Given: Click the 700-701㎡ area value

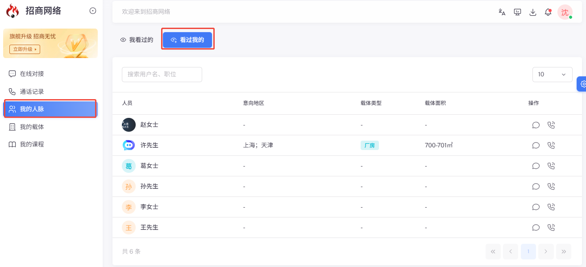Looking at the screenshot, I should 439,146.
